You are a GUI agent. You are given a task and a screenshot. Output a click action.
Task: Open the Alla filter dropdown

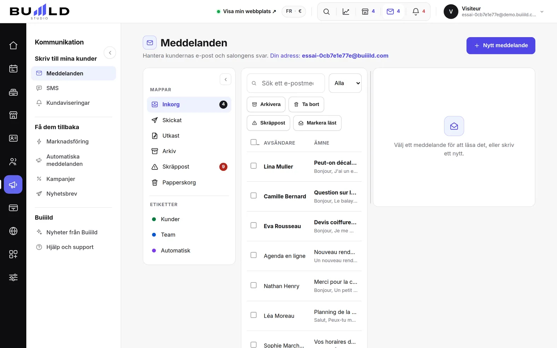click(x=345, y=83)
